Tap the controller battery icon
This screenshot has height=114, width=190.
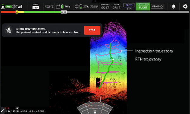point(62,6)
